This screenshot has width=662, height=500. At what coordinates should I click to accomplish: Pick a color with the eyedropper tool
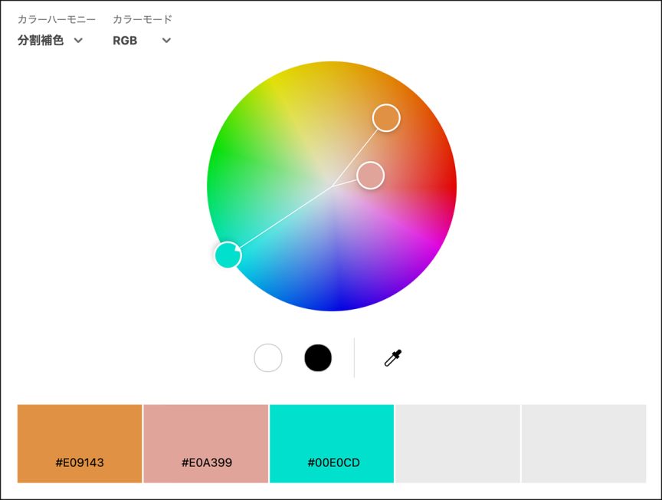[393, 358]
